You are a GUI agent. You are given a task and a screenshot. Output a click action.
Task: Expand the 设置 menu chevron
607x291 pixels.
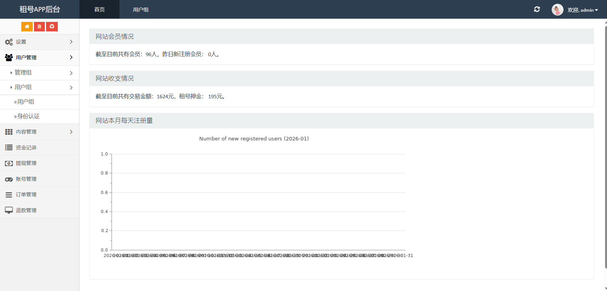coord(71,42)
